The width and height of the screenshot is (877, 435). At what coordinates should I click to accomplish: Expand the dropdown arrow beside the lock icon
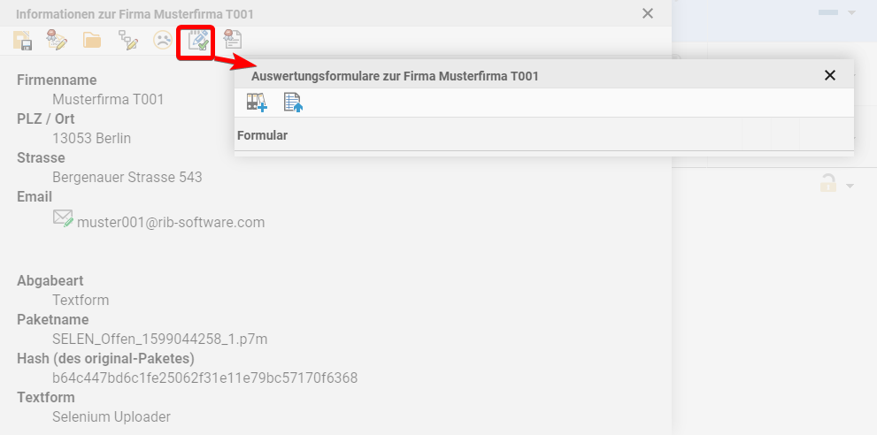tap(850, 186)
